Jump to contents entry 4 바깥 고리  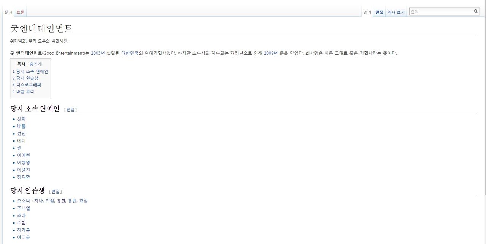pyautogui.click(x=23, y=91)
